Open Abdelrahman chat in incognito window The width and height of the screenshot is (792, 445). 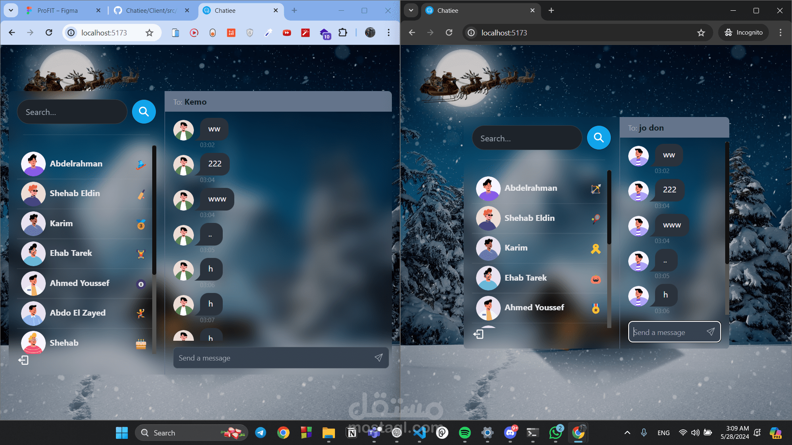pyautogui.click(x=539, y=188)
